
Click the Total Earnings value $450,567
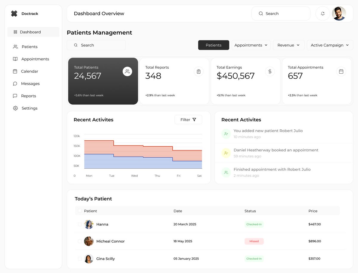point(236,76)
